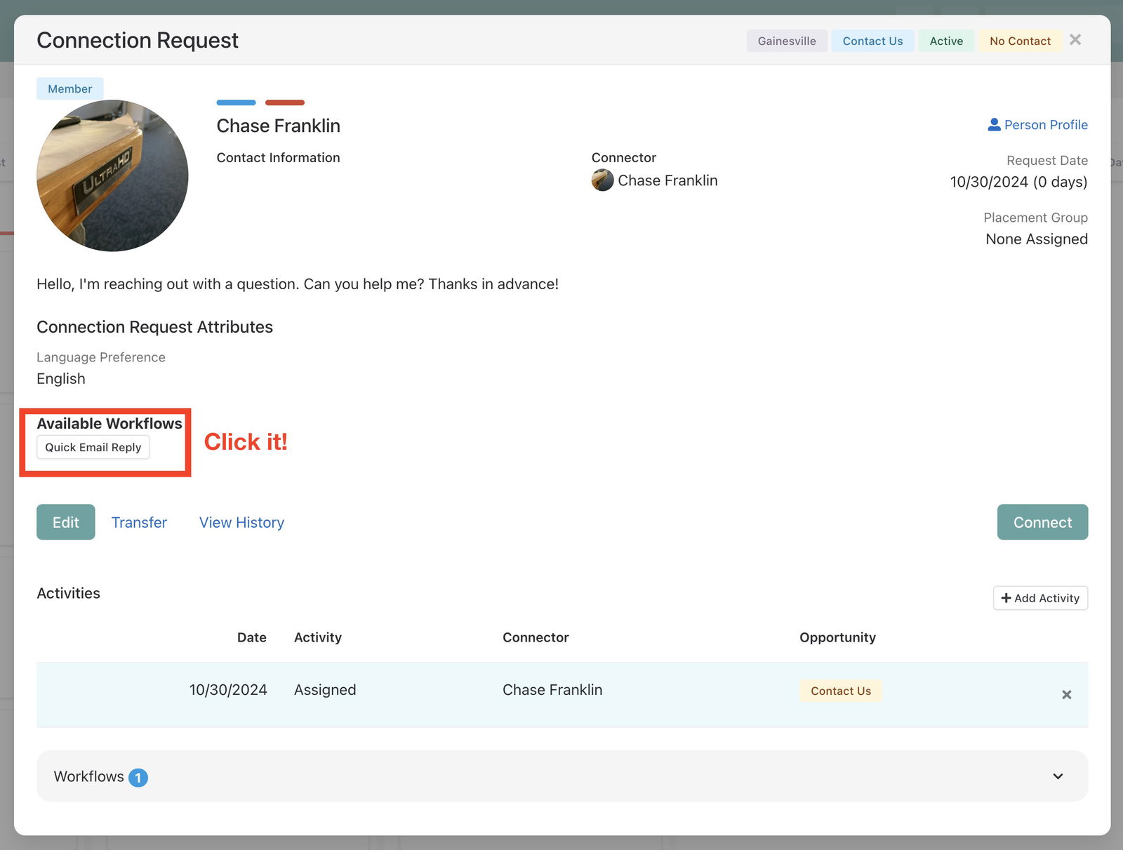Delete the Assigned activity row
Viewport: 1123px width, 850px height.
coord(1066,695)
